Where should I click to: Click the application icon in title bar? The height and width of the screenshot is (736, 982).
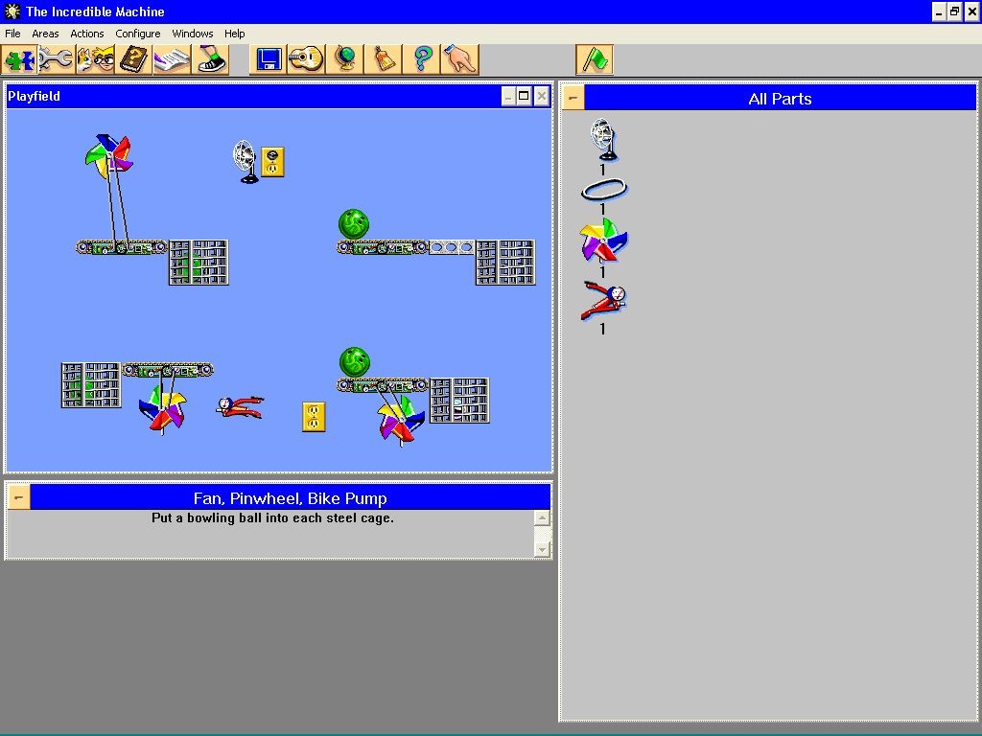12,11
